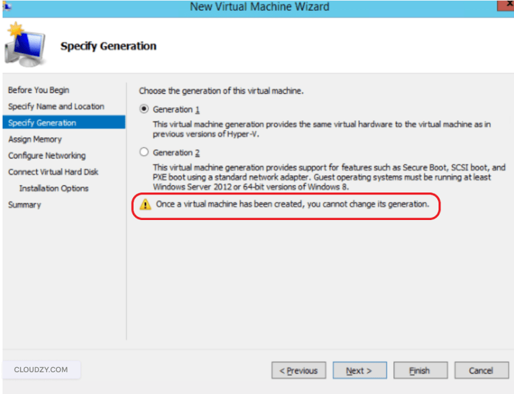This screenshot has height=394, width=514.
Task: Select the Generation 1 radio button
Action: (x=146, y=108)
